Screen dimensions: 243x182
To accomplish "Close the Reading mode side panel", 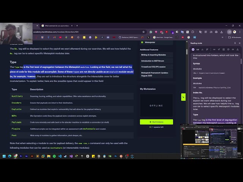I will coord(240,43).
